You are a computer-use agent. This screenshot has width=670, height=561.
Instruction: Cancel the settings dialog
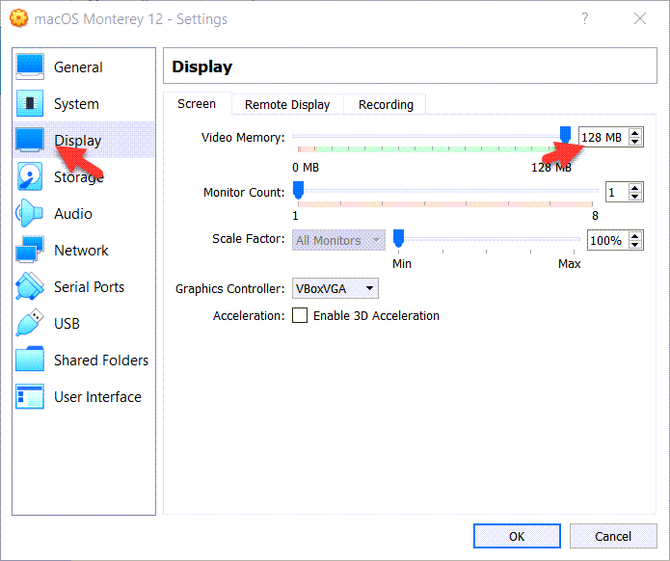point(613,537)
